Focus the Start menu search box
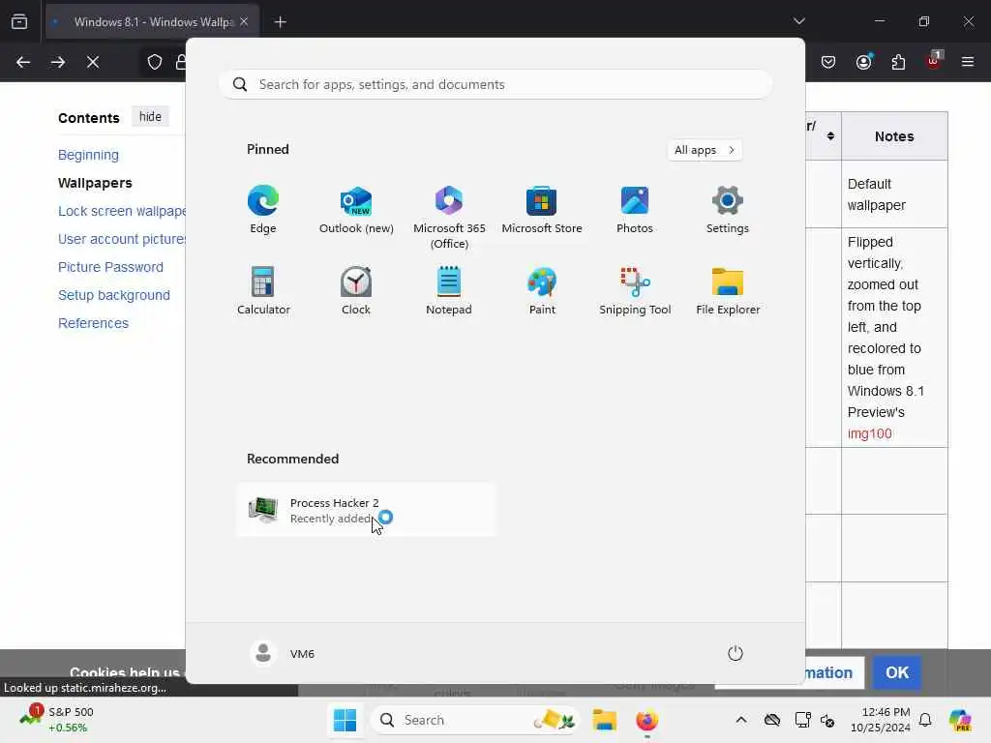 pos(495,84)
